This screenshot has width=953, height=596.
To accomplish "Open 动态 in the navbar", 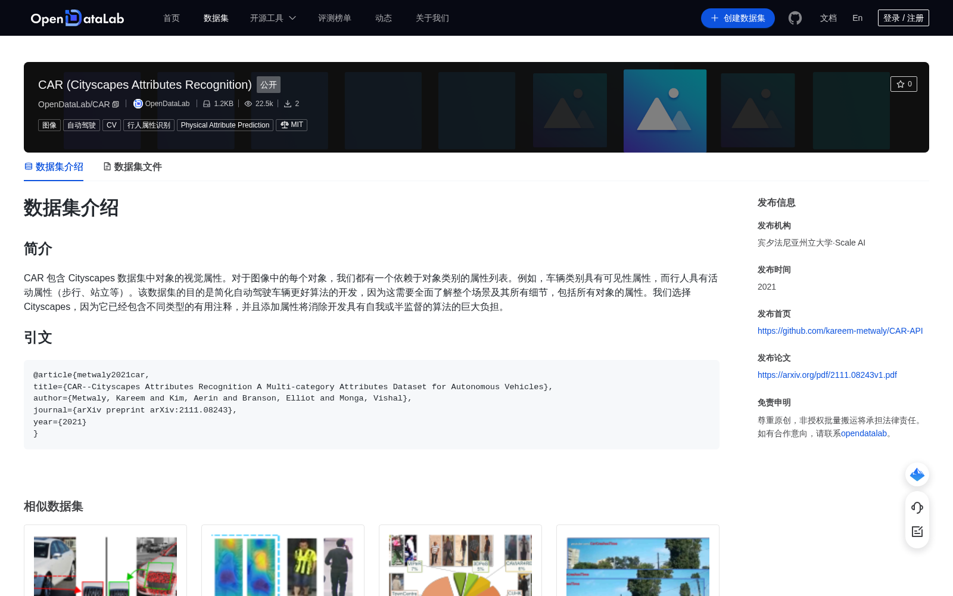I will click(x=384, y=18).
